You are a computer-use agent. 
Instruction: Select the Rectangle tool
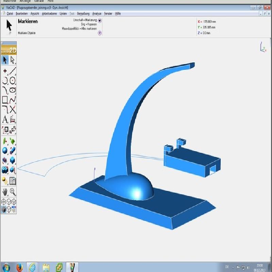click(5, 100)
